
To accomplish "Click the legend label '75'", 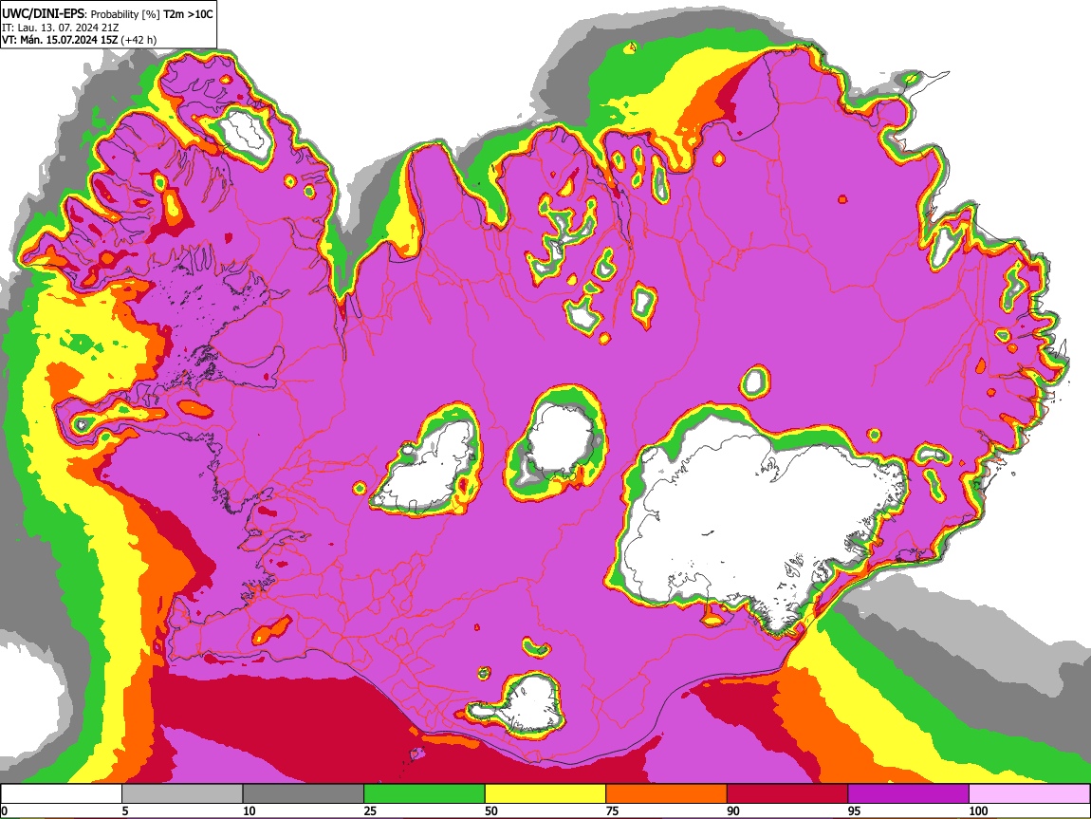I will click(x=612, y=810).
